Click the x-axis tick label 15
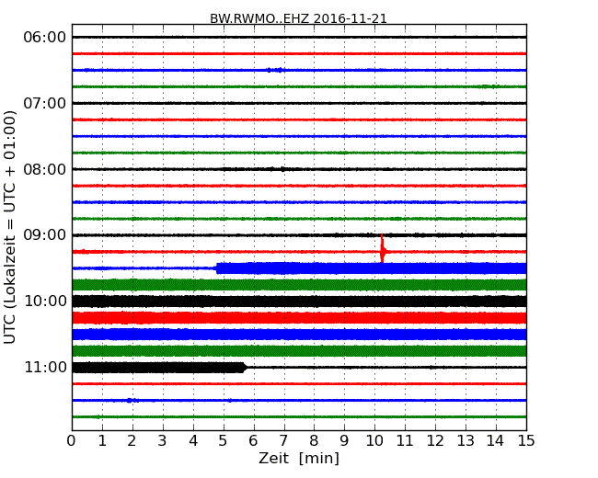598x478 pixels. (526, 440)
